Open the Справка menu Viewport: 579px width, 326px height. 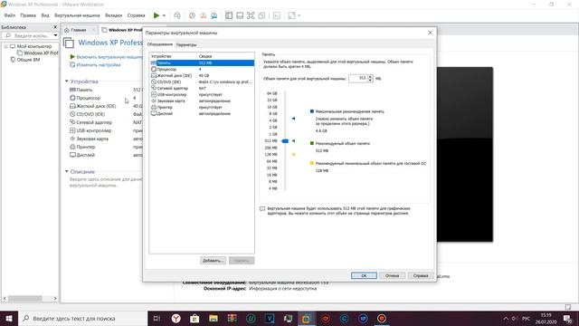136,15
